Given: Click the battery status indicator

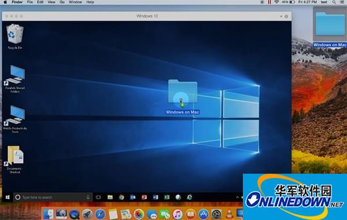Looking at the screenshot, I should (289, 2).
